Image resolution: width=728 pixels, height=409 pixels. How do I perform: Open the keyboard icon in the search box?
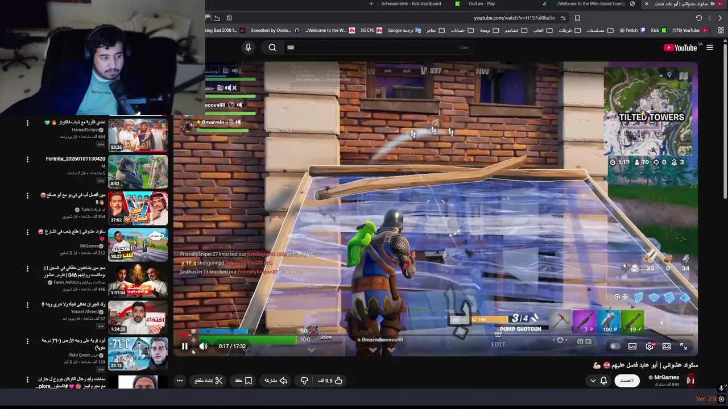pyautogui.click(x=291, y=48)
